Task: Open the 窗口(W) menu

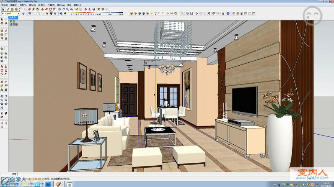Action: click(x=61, y=5)
